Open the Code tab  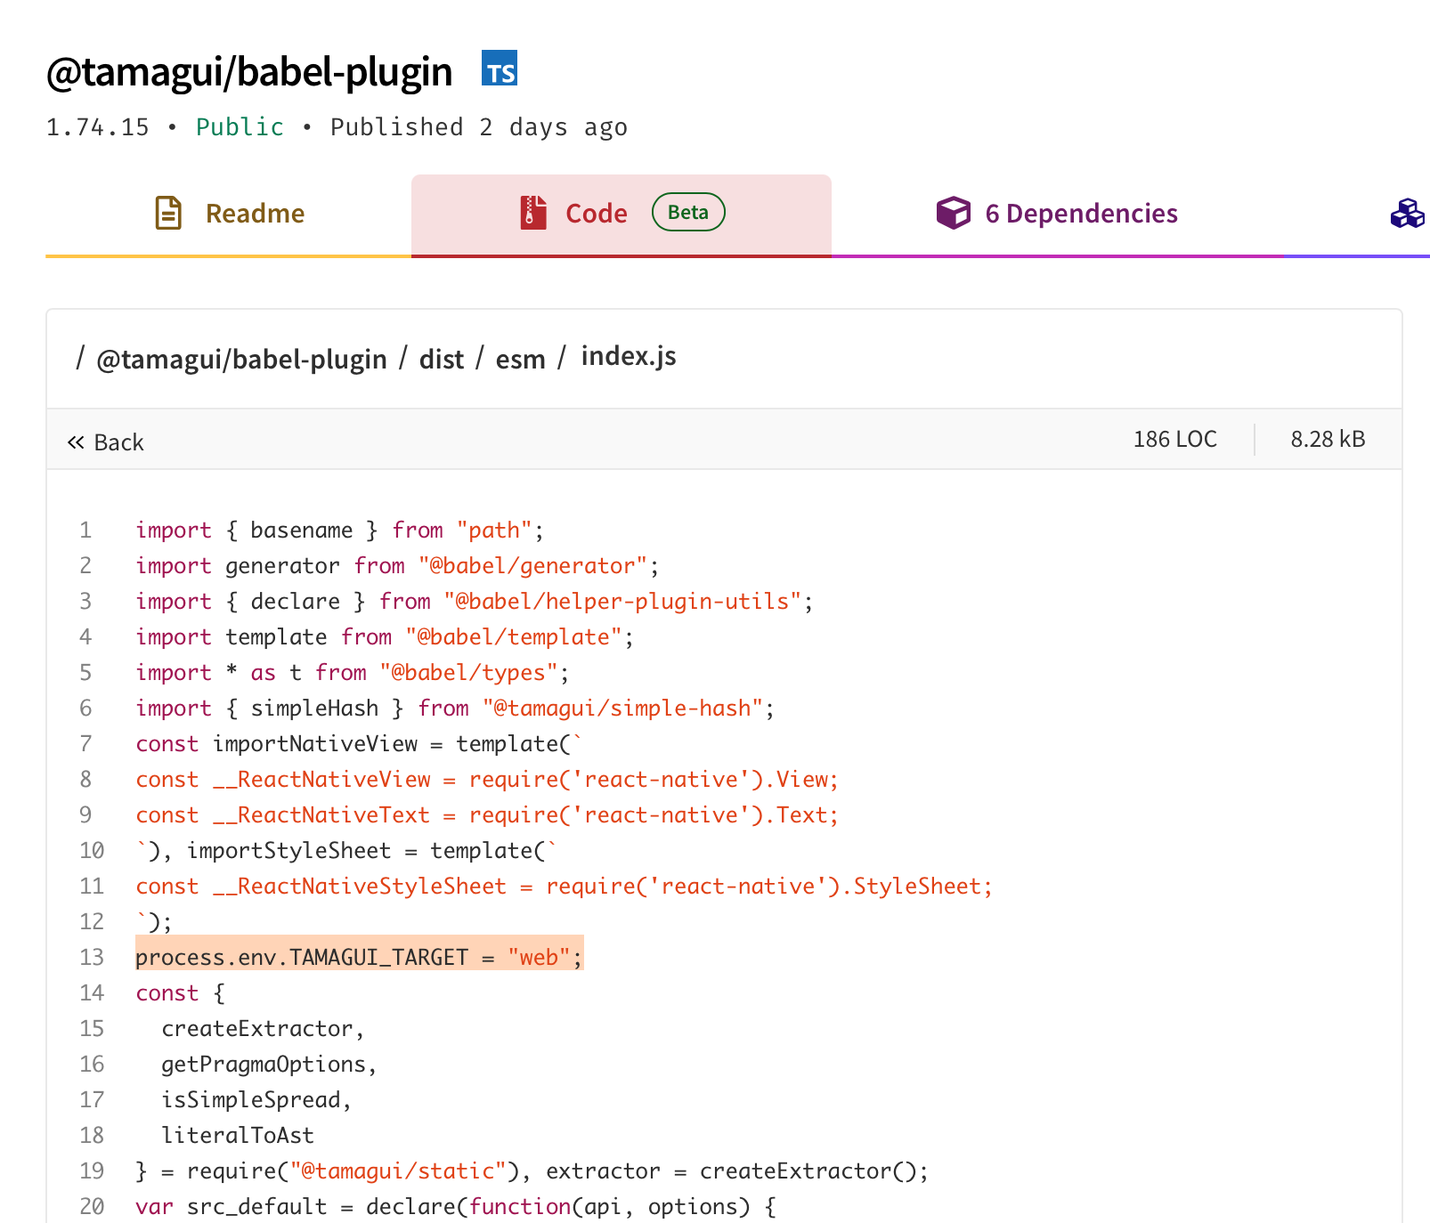click(596, 214)
